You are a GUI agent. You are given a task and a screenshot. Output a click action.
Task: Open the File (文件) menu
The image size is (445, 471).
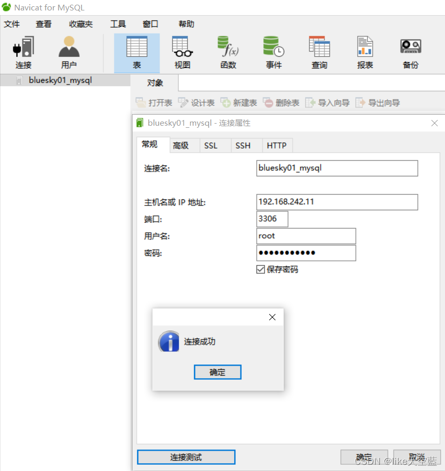pyautogui.click(x=11, y=24)
